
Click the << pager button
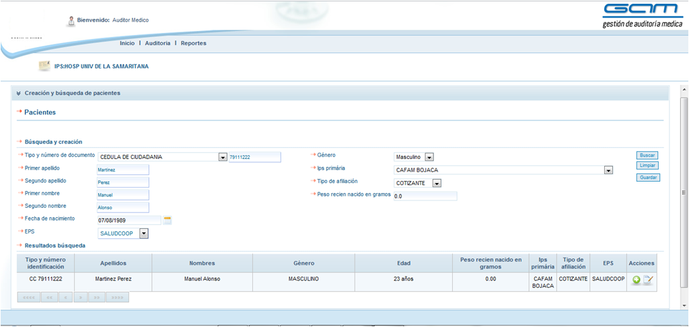click(x=49, y=297)
